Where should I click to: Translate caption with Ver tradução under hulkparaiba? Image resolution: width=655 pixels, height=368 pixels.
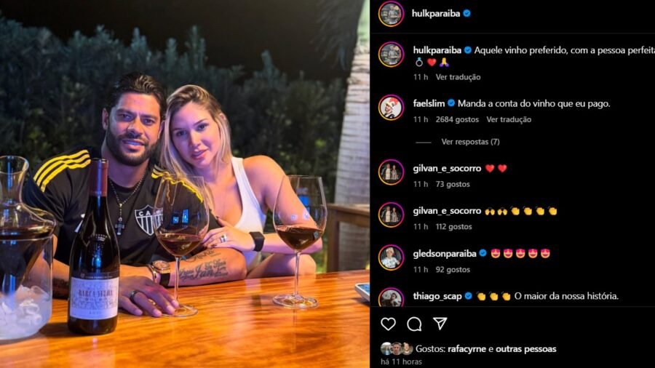coord(458,77)
